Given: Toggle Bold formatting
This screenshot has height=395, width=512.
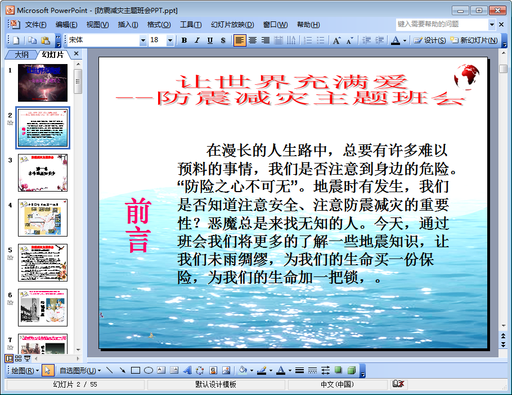Looking at the screenshot, I should coord(184,40).
